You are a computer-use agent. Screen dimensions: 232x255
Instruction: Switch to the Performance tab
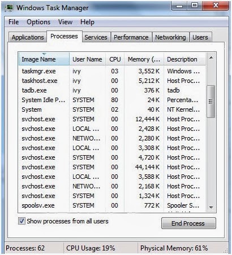point(131,37)
